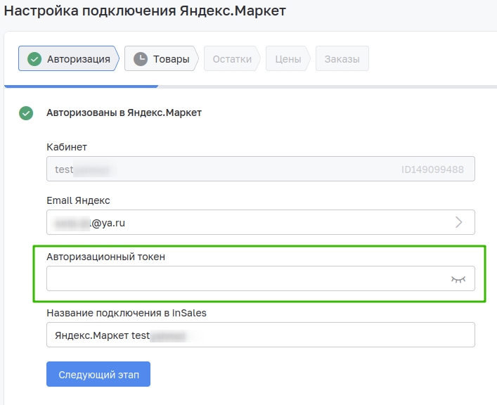The image size is (497, 405).
Task: Focus the Email Яндекс field
Action: tap(261, 222)
